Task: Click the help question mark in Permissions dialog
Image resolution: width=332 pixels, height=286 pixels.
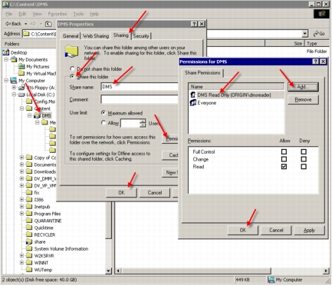Action: (x=316, y=62)
